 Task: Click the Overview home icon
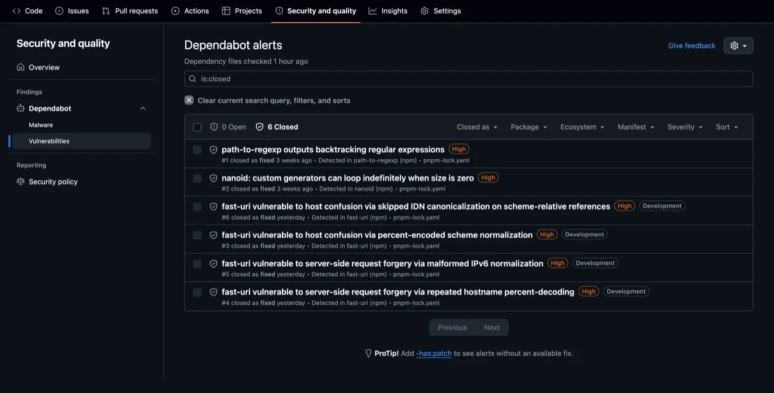20,67
